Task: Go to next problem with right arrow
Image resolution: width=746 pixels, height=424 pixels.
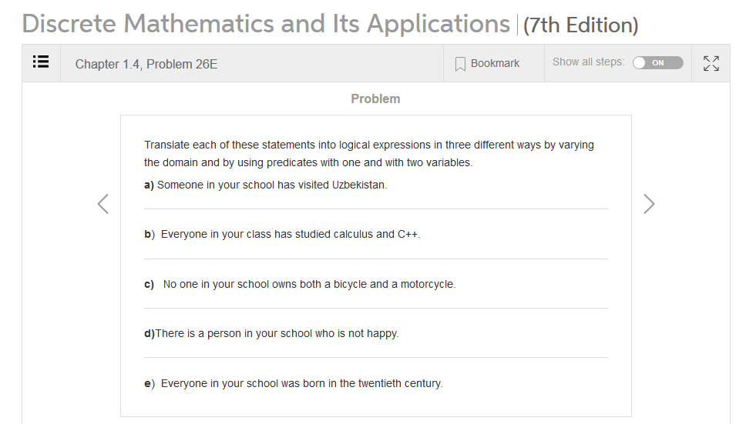Action: pyautogui.click(x=649, y=203)
